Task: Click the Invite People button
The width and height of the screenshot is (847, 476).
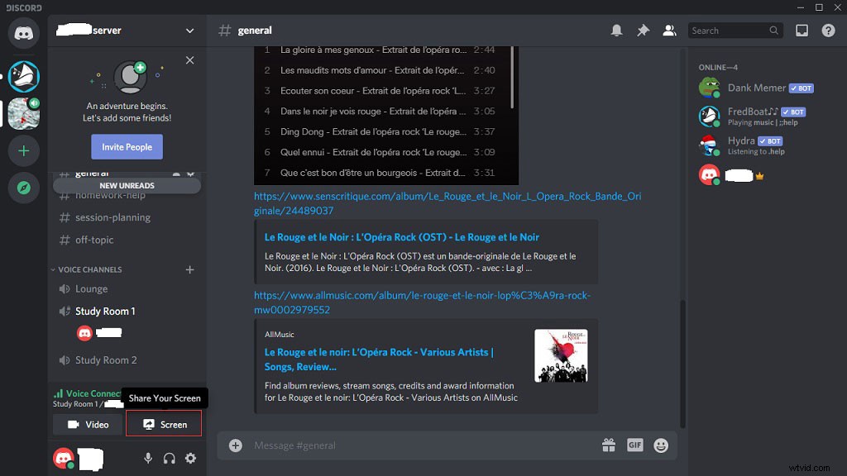Action: (127, 146)
